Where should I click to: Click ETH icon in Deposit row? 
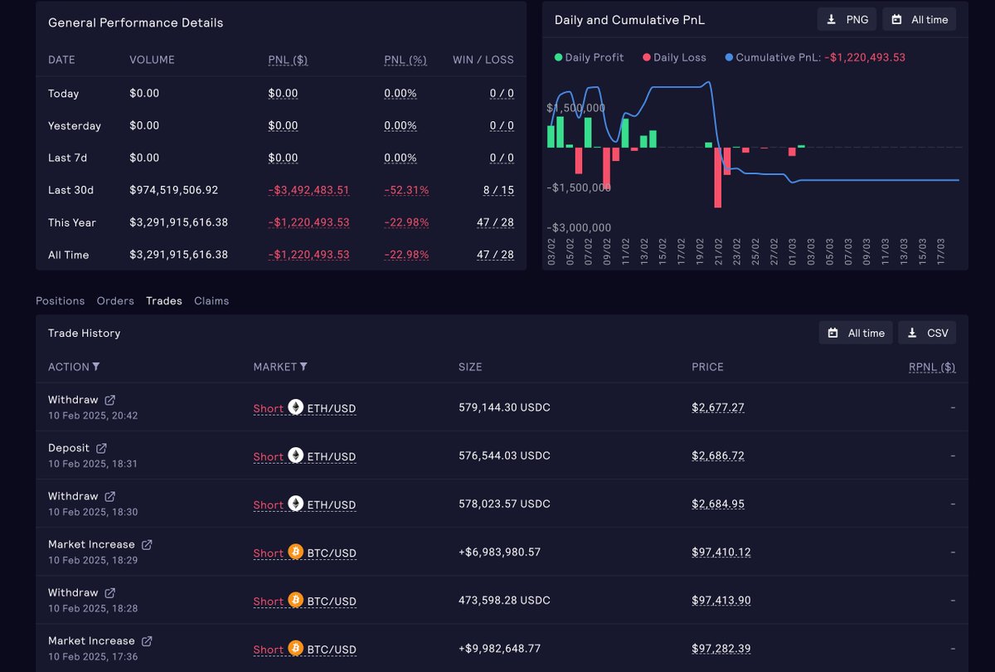tap(296, 455)
